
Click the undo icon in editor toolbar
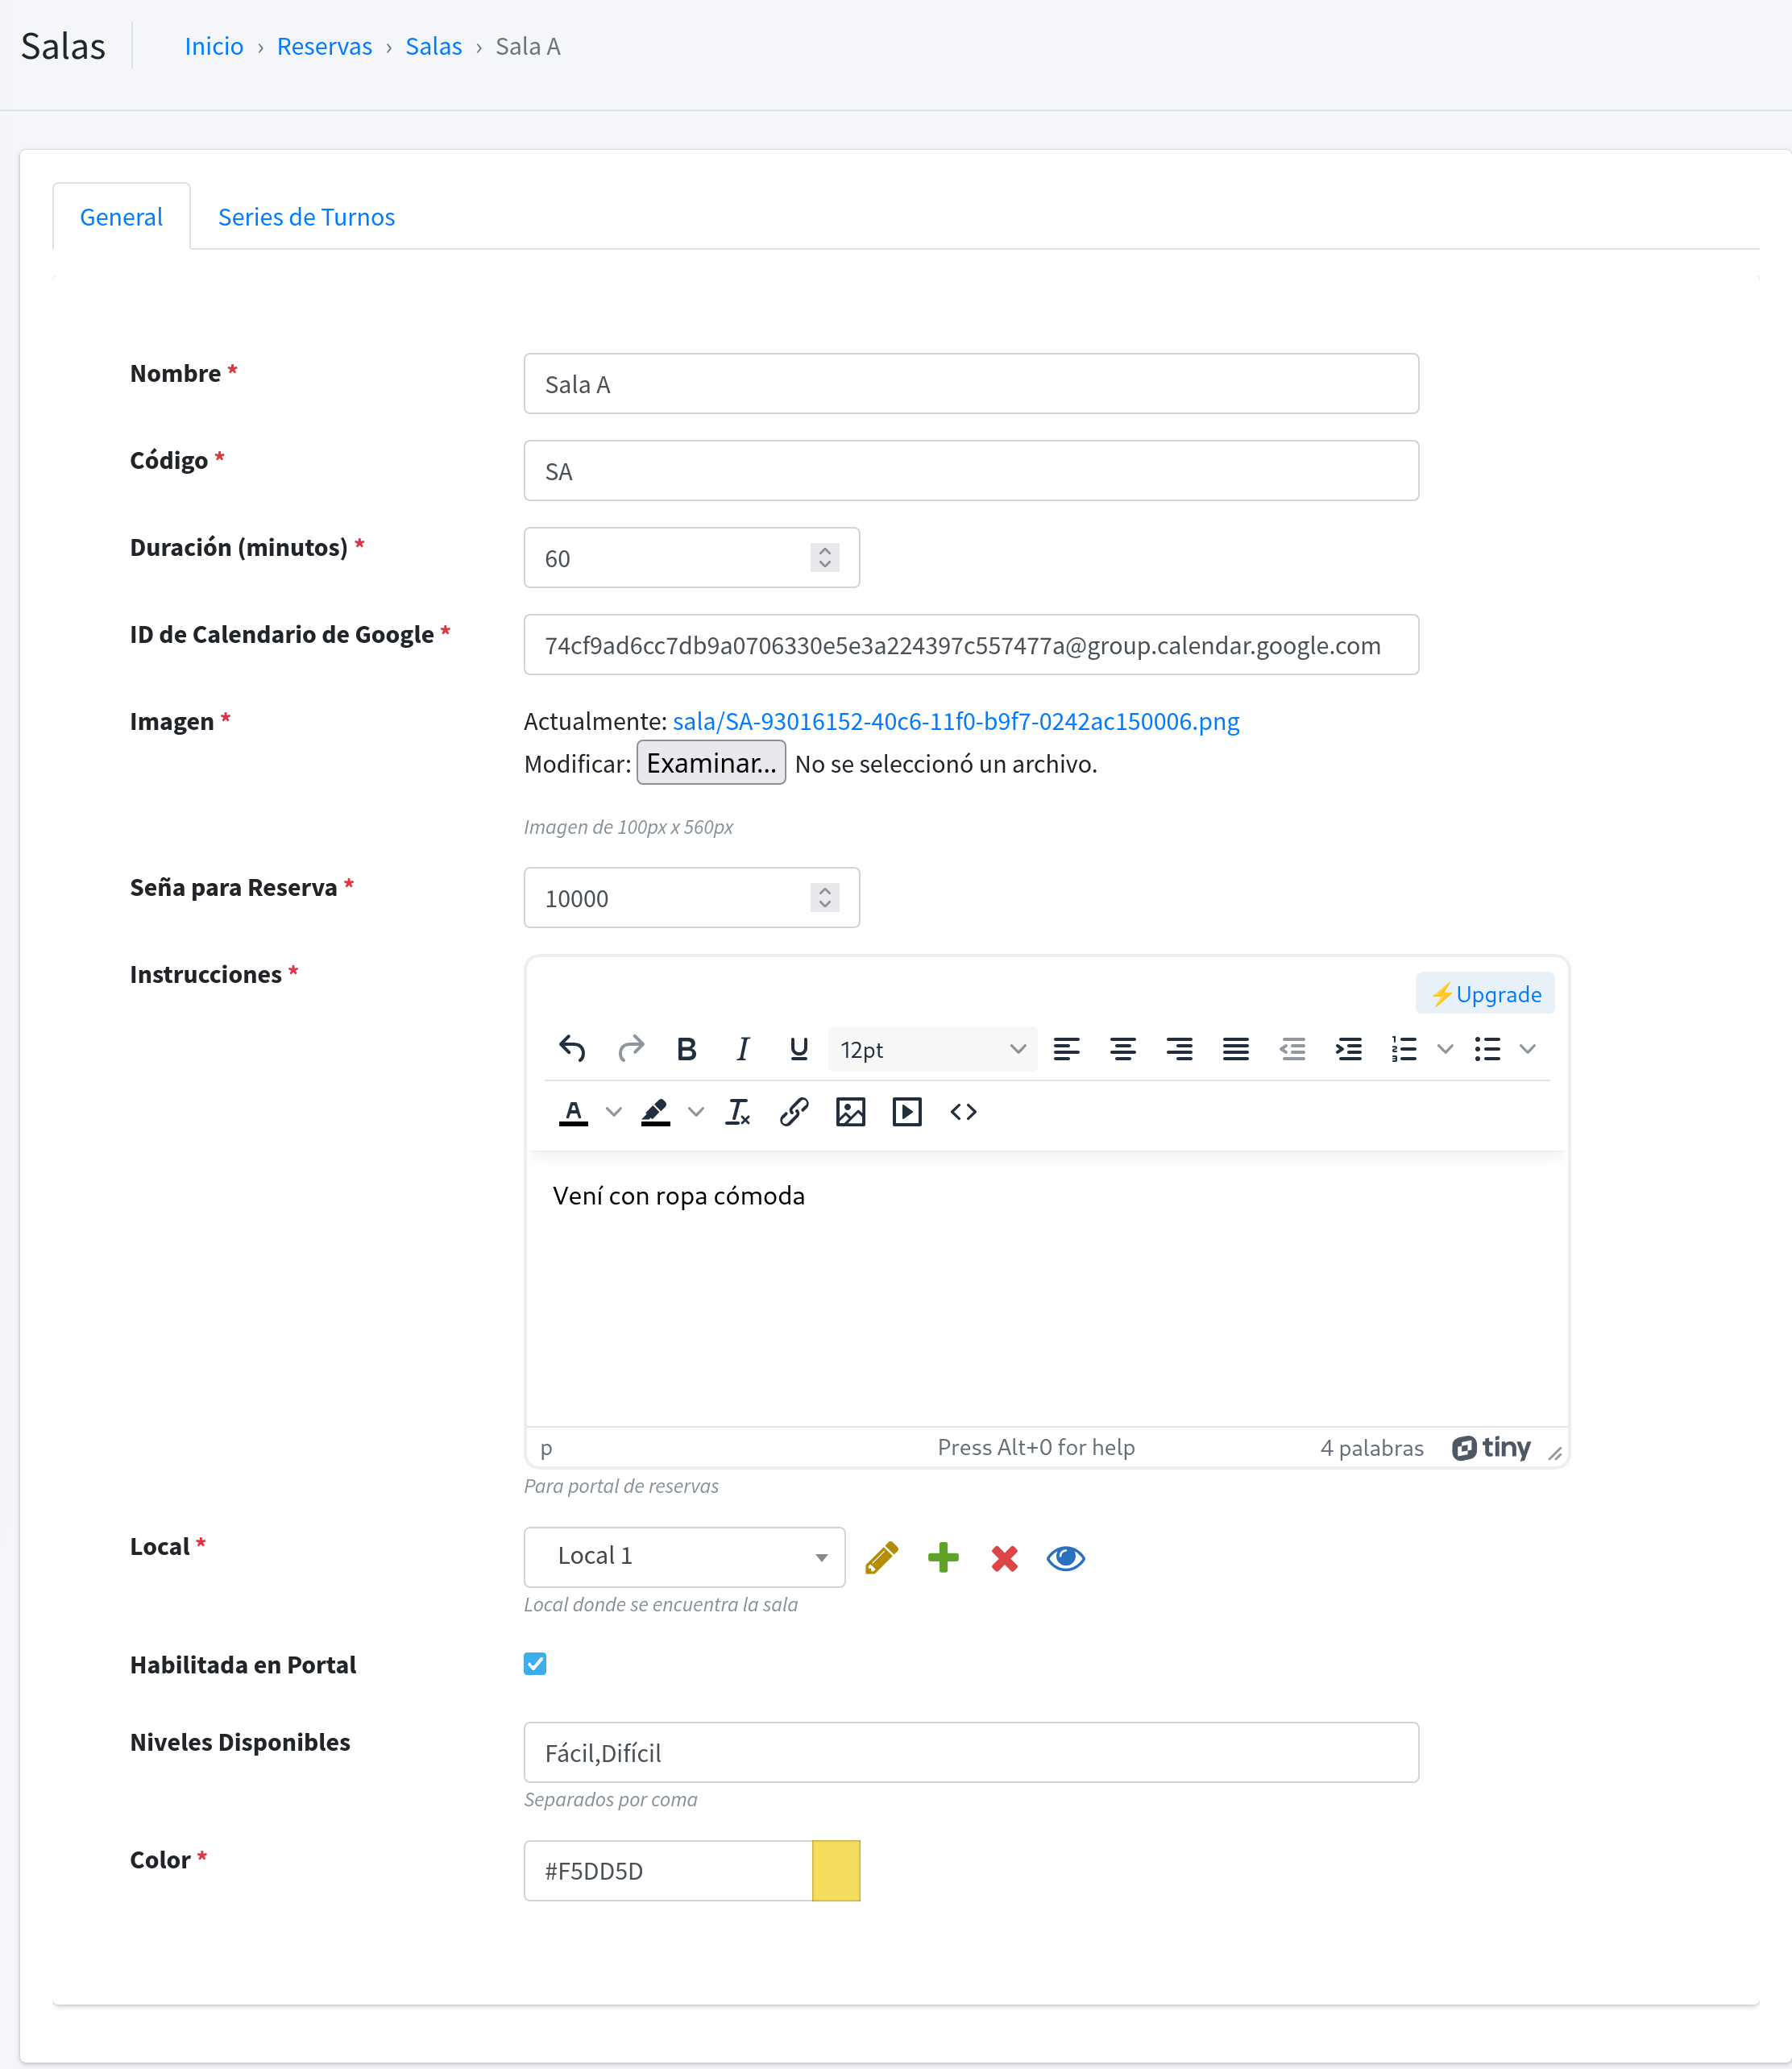572,1049
